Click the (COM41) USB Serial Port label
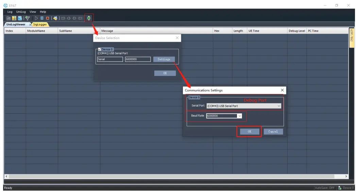Viewport: 356px width, 192px height. tap(113, 53)
